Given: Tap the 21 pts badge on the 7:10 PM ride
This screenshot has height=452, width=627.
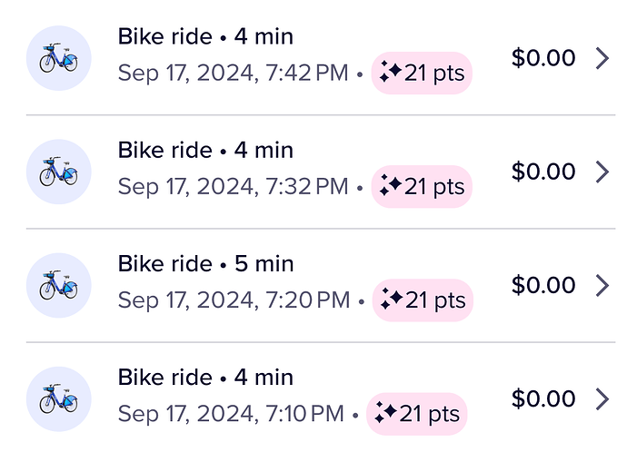Looking at the screenshot, I should (416, 414).
